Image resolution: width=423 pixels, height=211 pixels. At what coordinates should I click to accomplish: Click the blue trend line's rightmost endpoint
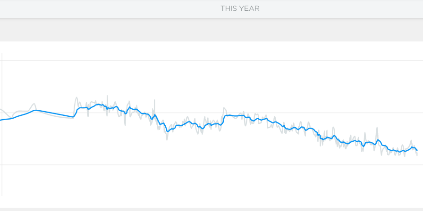click(x=417, y=150)
